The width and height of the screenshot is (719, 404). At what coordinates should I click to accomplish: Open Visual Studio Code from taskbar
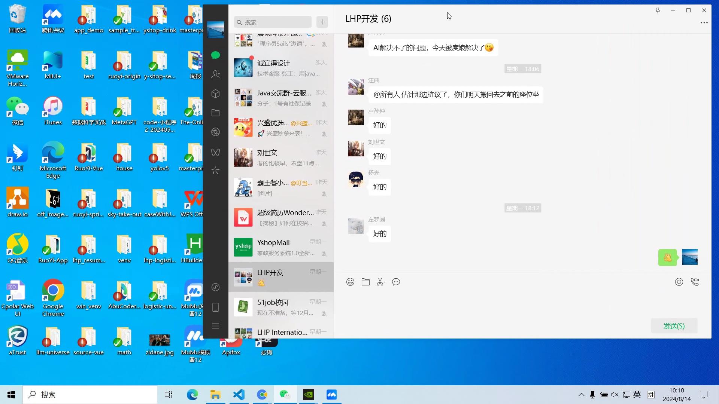(x=239, y=395)
